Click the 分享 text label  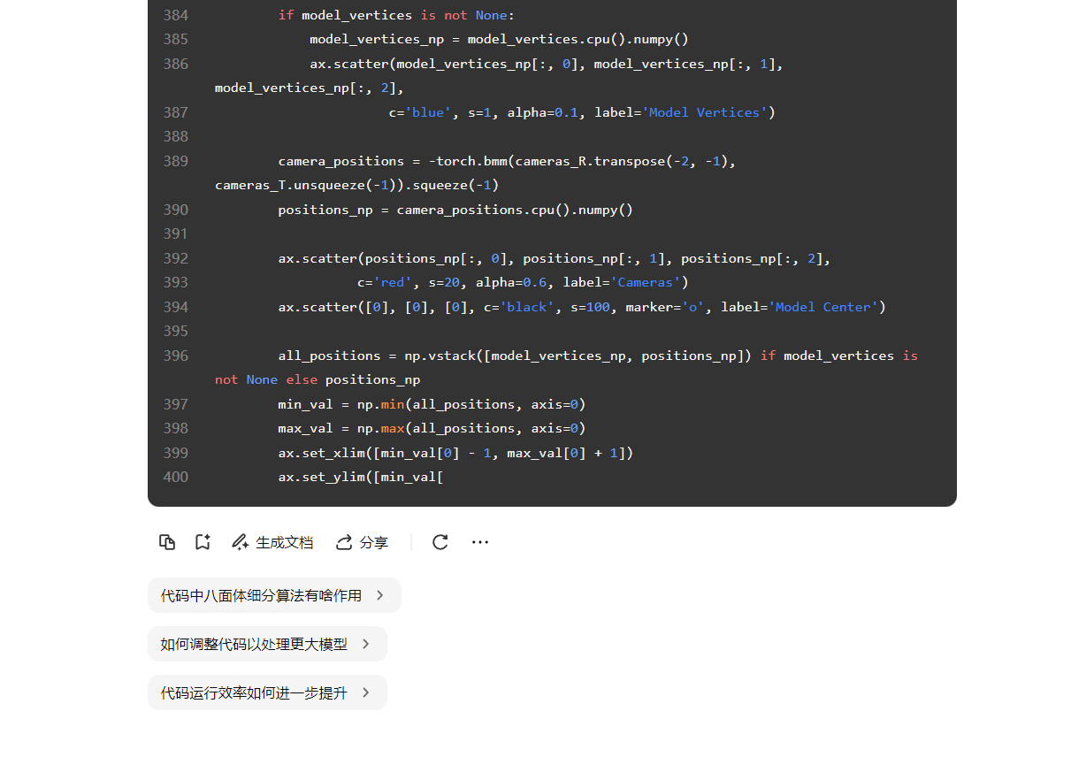point(374,542)
